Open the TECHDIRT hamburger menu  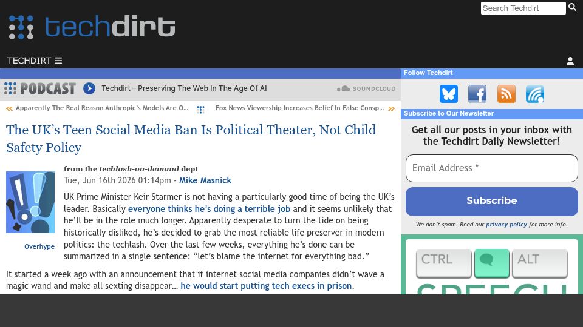pyautogui.click(x=35, y=61)
